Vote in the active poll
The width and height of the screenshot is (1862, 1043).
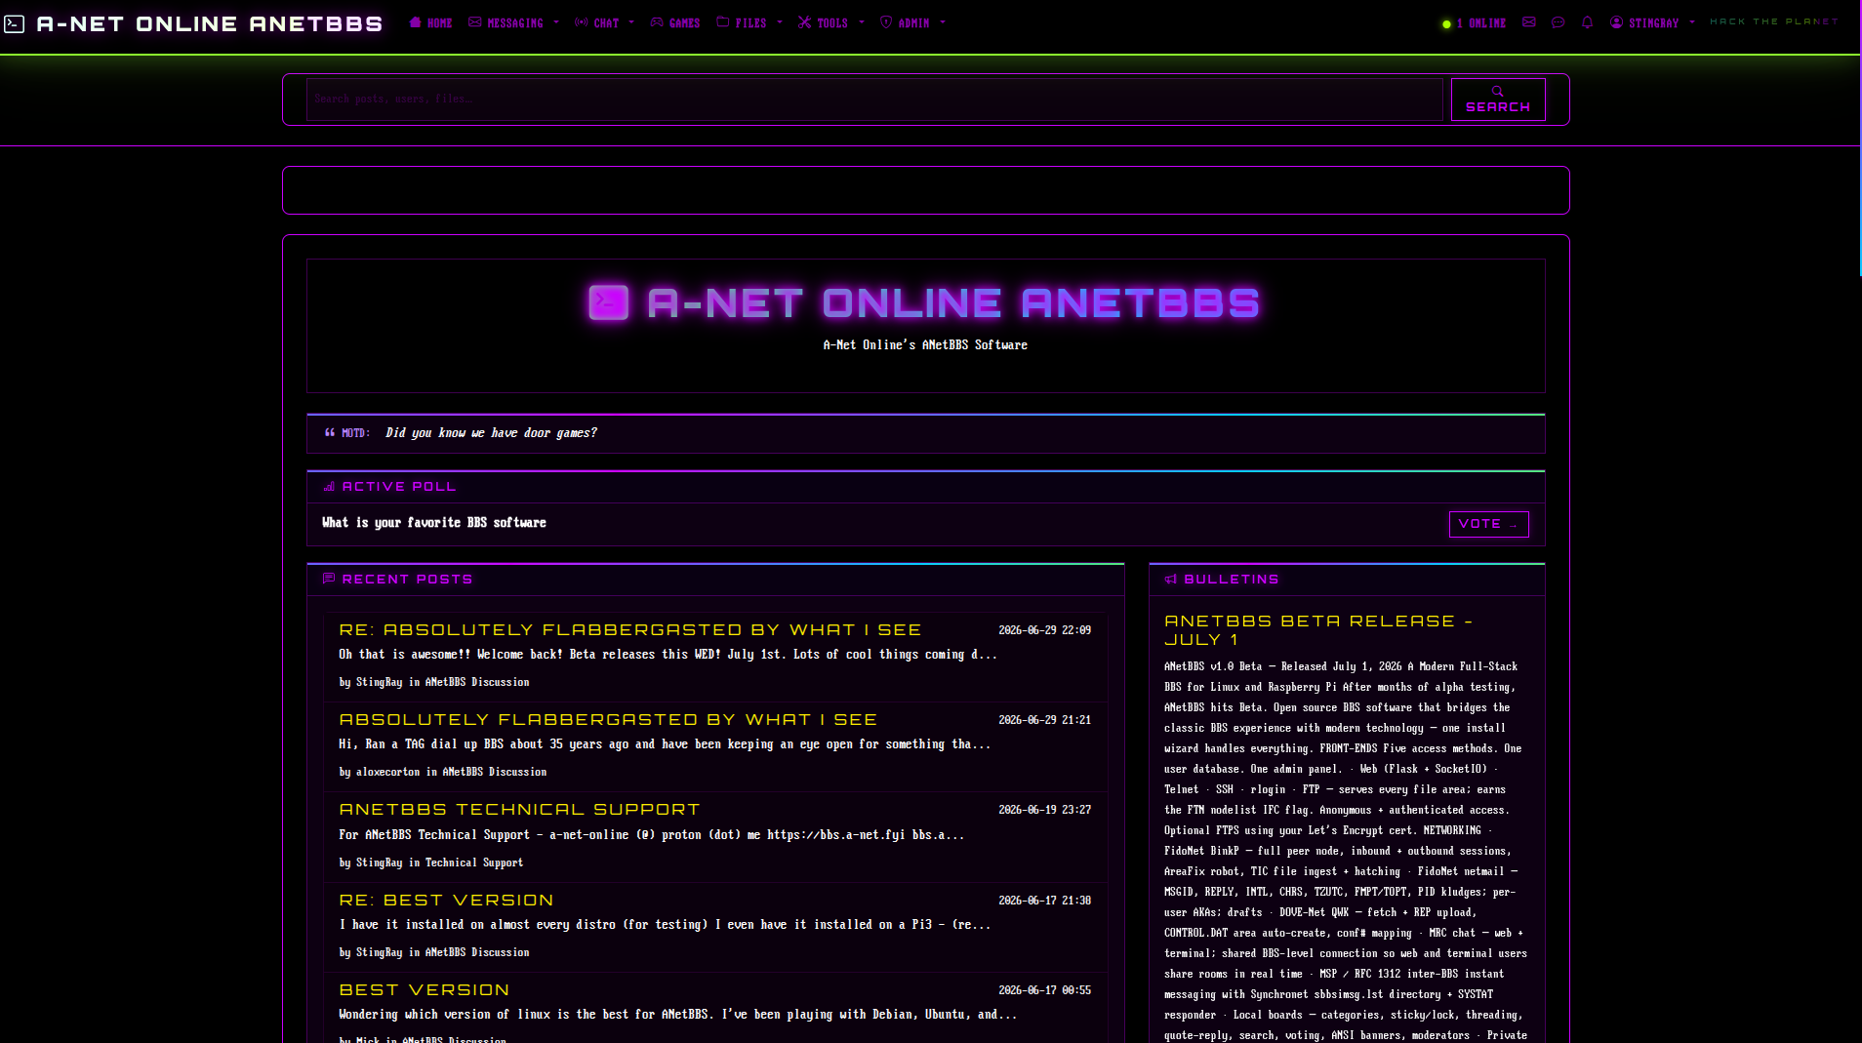1488,524
